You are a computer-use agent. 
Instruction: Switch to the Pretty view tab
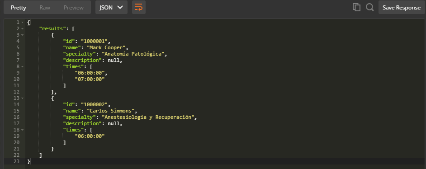(x=19, y=8)
